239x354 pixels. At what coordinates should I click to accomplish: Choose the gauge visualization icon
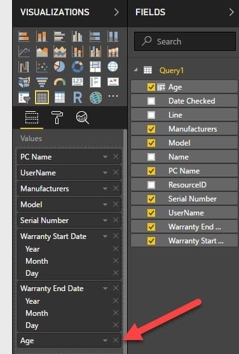pyautogui.click(x=59, y=82)
